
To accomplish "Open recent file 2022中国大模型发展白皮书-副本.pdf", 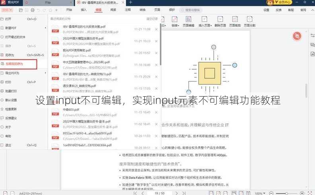I will (105, 124).
